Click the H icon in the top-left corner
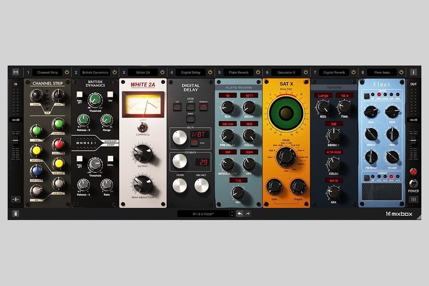429x286 pixels. pos(16,72)
